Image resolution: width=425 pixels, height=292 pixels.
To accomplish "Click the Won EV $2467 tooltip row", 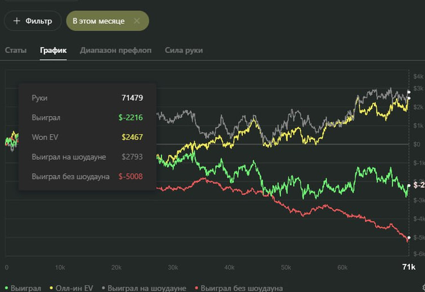I will [x=87, y=137].
